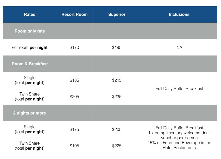Screen dimensions: 221x159
Task: Select the $205 twin share Resort rate
Action: (74, 97)
